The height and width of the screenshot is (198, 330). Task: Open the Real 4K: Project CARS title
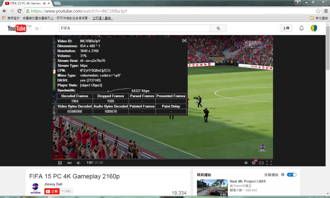(x=247, y=181)
